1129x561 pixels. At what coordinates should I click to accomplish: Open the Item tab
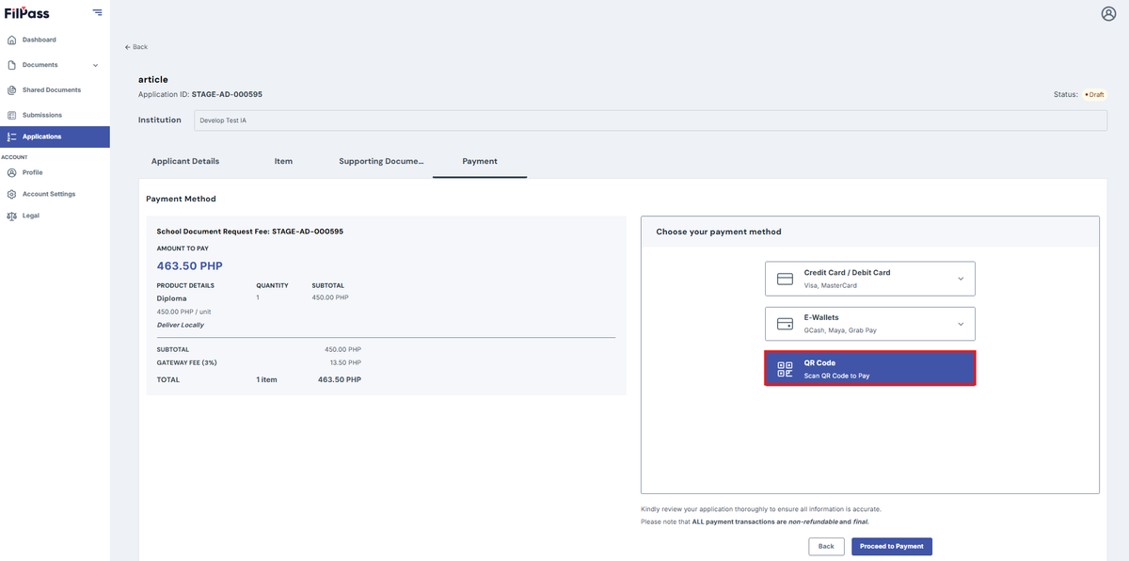283,161
